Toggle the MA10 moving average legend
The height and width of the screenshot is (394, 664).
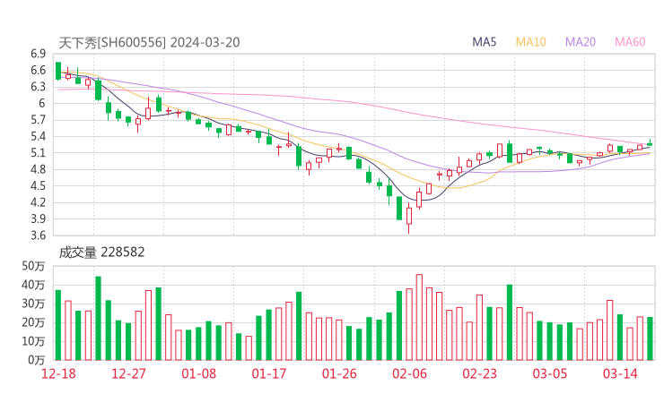pos(531,42)
